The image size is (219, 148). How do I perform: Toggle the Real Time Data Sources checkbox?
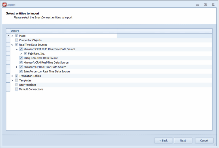pyautogui.click(x=16, y=45)
